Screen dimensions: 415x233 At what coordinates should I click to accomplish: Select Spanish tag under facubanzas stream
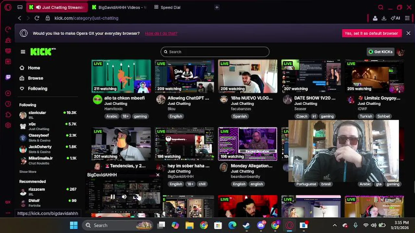(240, 116)
